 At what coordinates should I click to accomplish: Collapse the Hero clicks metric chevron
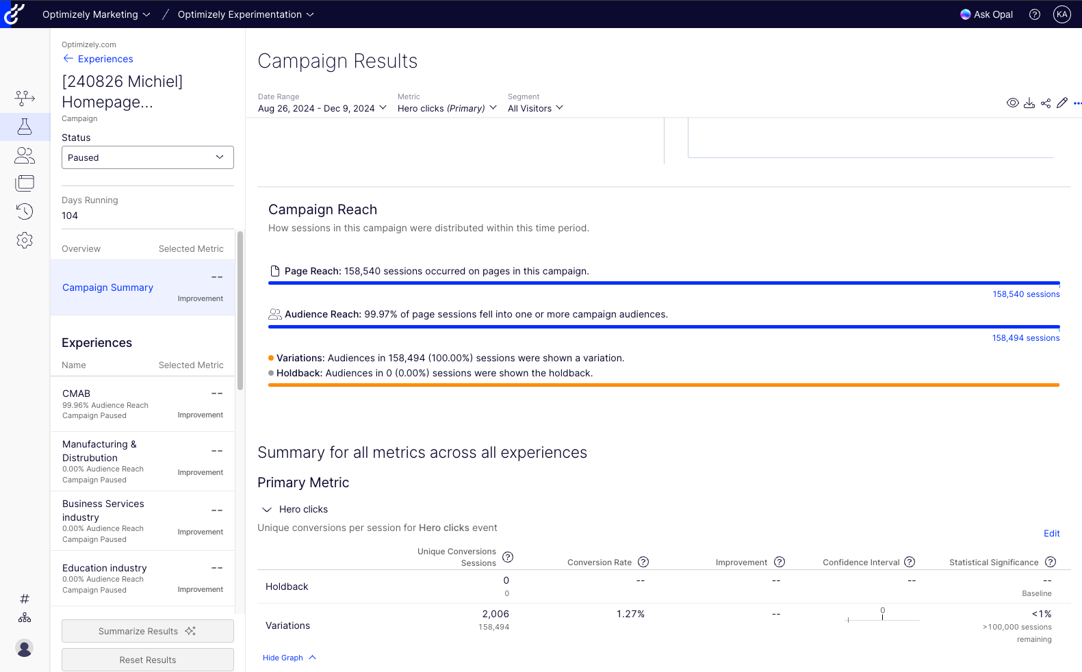coord(267,510)
